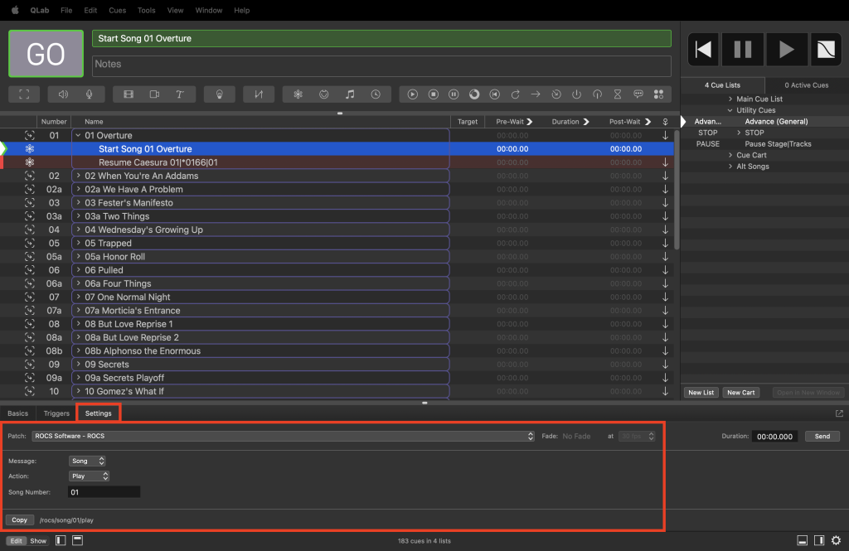This screenshot has width=849, height=551.
Task: Switch to the Basics inspector tab
Action: click(x=18, y=413)
